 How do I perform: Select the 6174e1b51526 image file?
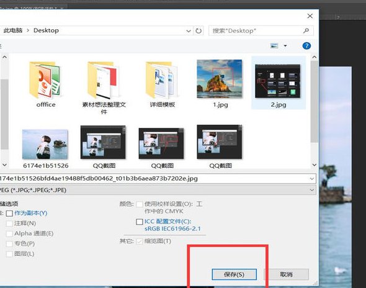coord(45,148)
